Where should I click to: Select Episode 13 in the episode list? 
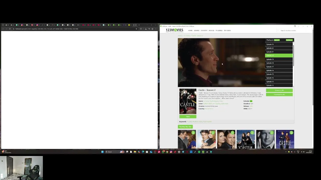279,82
